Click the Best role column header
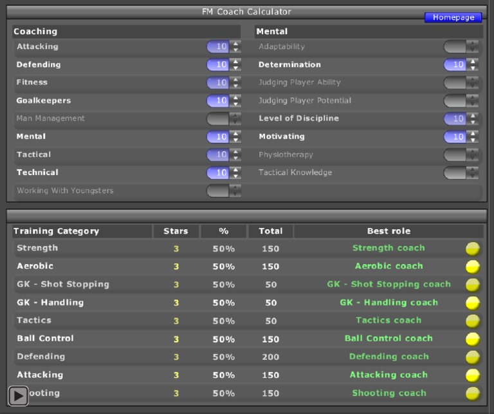 click(389, 231)
